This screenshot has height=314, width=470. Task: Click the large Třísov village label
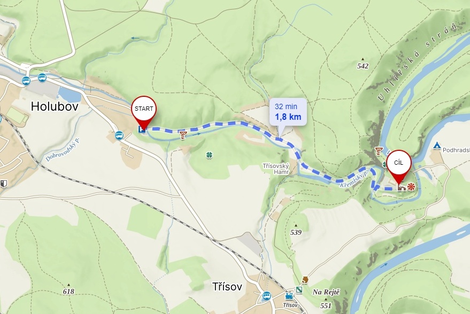[227, 286]
